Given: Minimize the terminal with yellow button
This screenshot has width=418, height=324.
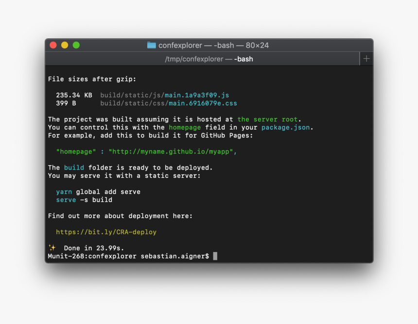Looking at the screenshot, I should tap(65, 45).
